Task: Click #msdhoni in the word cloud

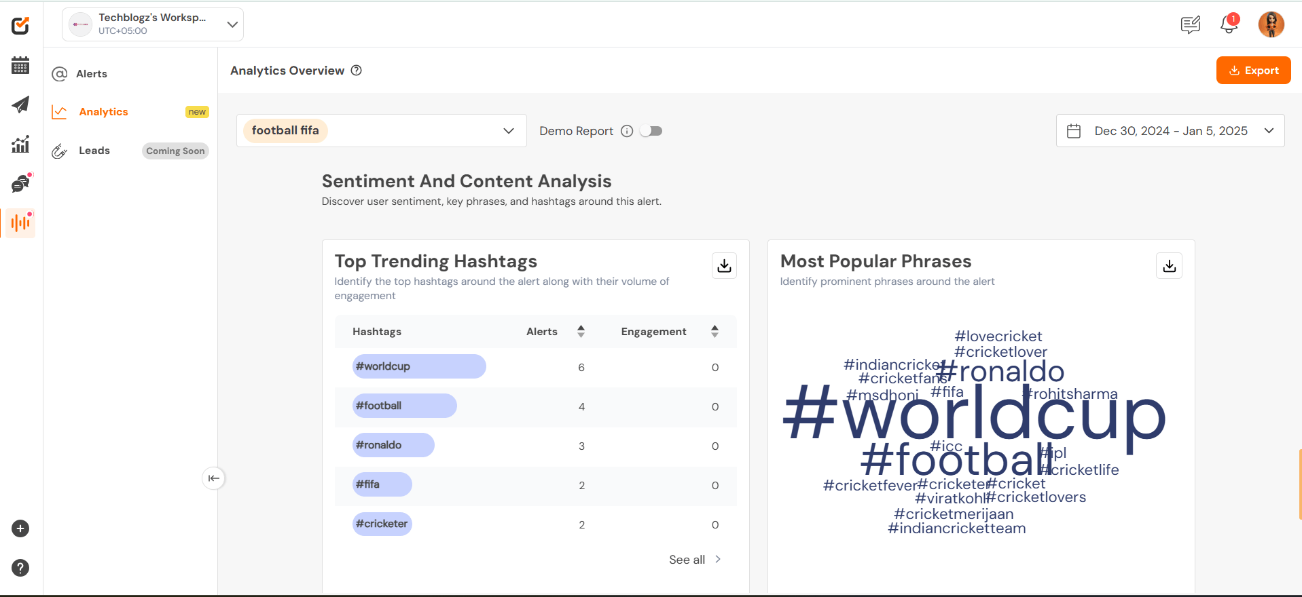Action: click(882, 396)
